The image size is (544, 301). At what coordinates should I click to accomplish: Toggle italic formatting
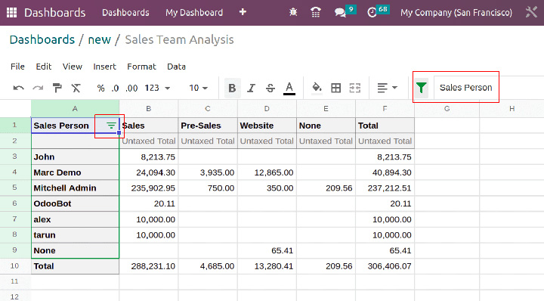[251, 88]
